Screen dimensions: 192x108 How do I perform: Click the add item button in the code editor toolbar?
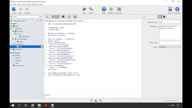[47, 17]
